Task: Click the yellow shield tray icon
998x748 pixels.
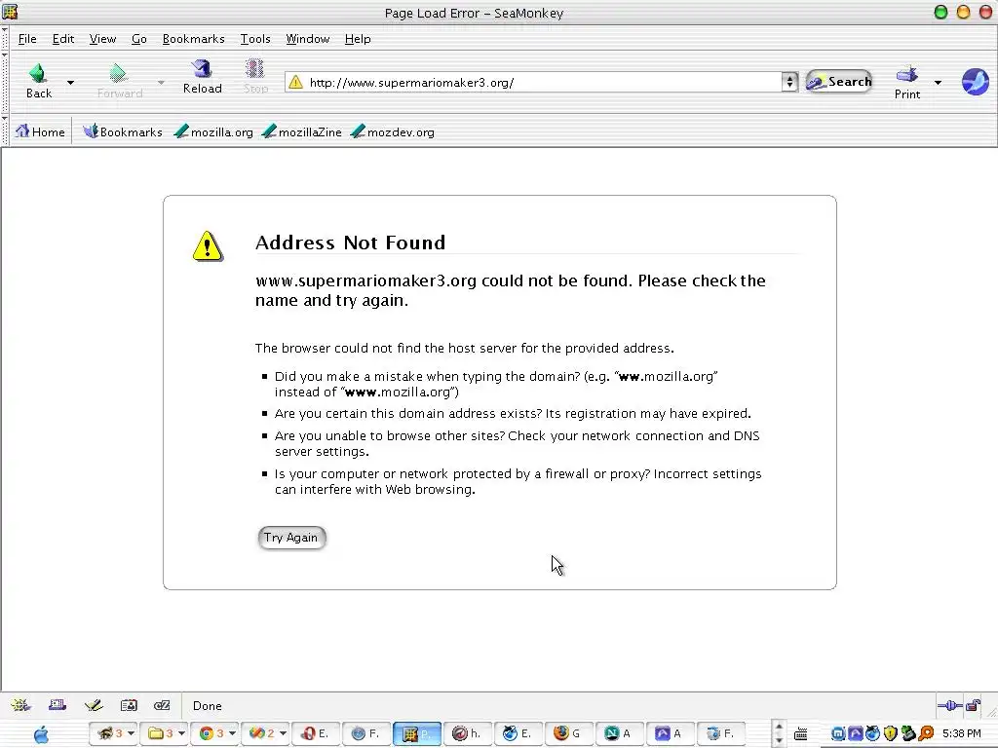Action: point(890,733)
